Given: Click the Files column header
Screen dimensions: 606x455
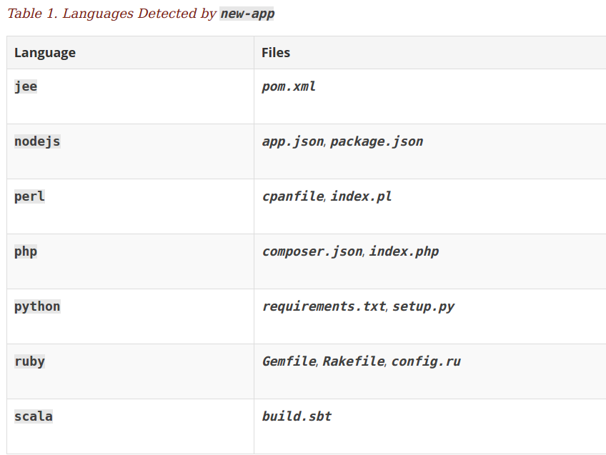Looking at the screenshot, I should 276,52.
